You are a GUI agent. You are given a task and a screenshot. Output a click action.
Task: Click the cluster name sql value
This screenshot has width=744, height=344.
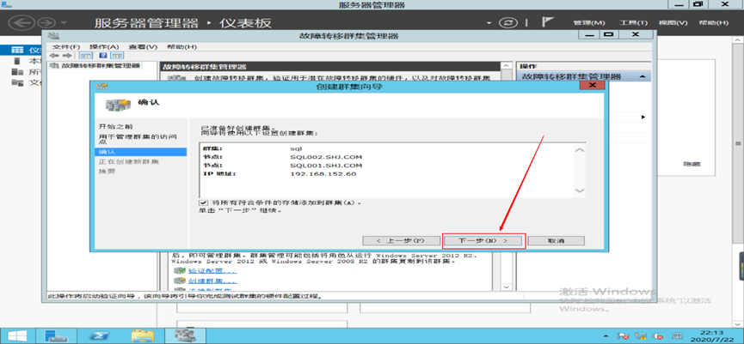click(x=296, y=148)
